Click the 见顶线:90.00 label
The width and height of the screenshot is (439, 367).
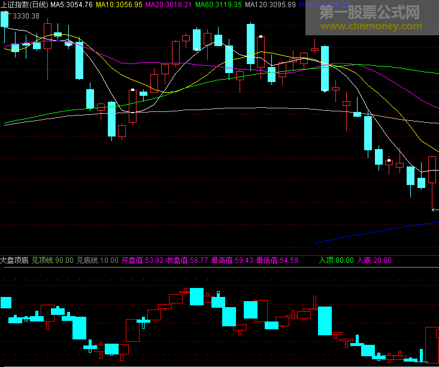click(53, 260)
